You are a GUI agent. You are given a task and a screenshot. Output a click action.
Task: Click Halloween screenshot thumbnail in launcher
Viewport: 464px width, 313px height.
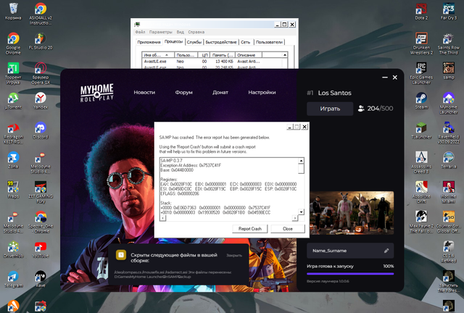tap(352, 213)
